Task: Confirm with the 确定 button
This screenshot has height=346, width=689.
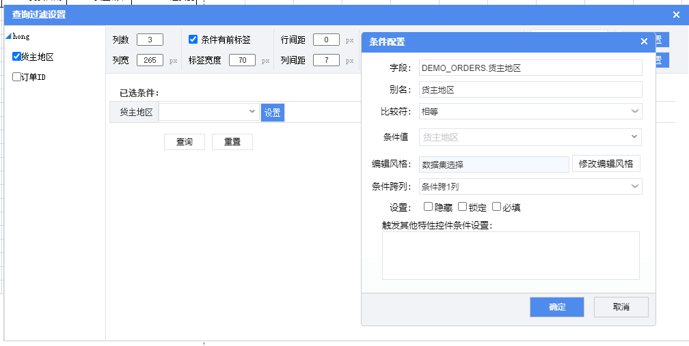Action: coord(557,307)
